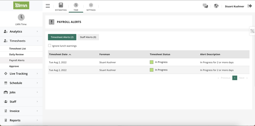Click green status swatch in first row
This screenshot has height=126, width=255.
(x=152, y=62)
